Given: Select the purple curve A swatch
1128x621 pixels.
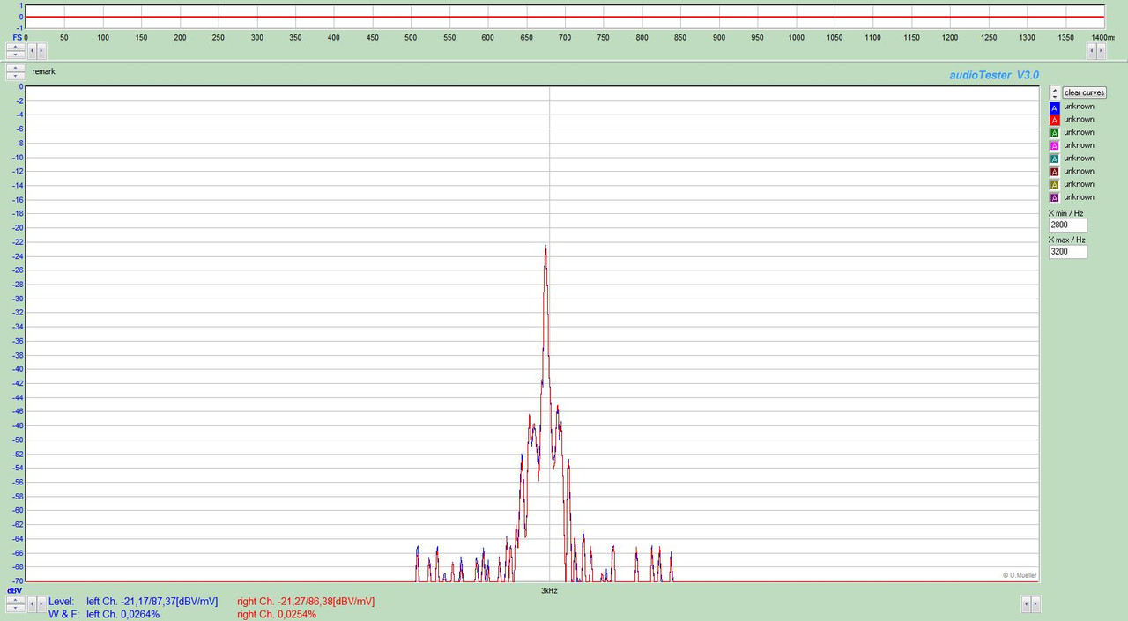Looking at the screenshot, I should point(1054,197).
